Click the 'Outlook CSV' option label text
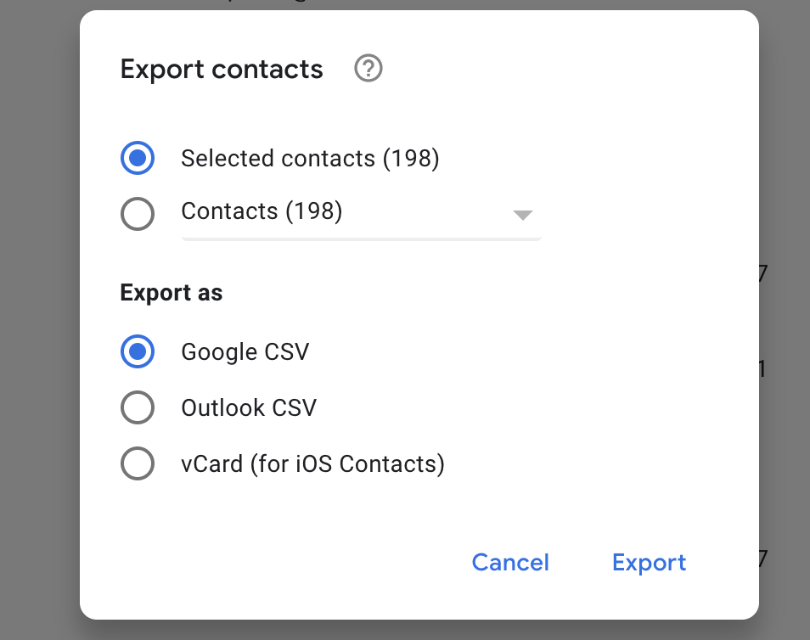 [x=249, y=407]
